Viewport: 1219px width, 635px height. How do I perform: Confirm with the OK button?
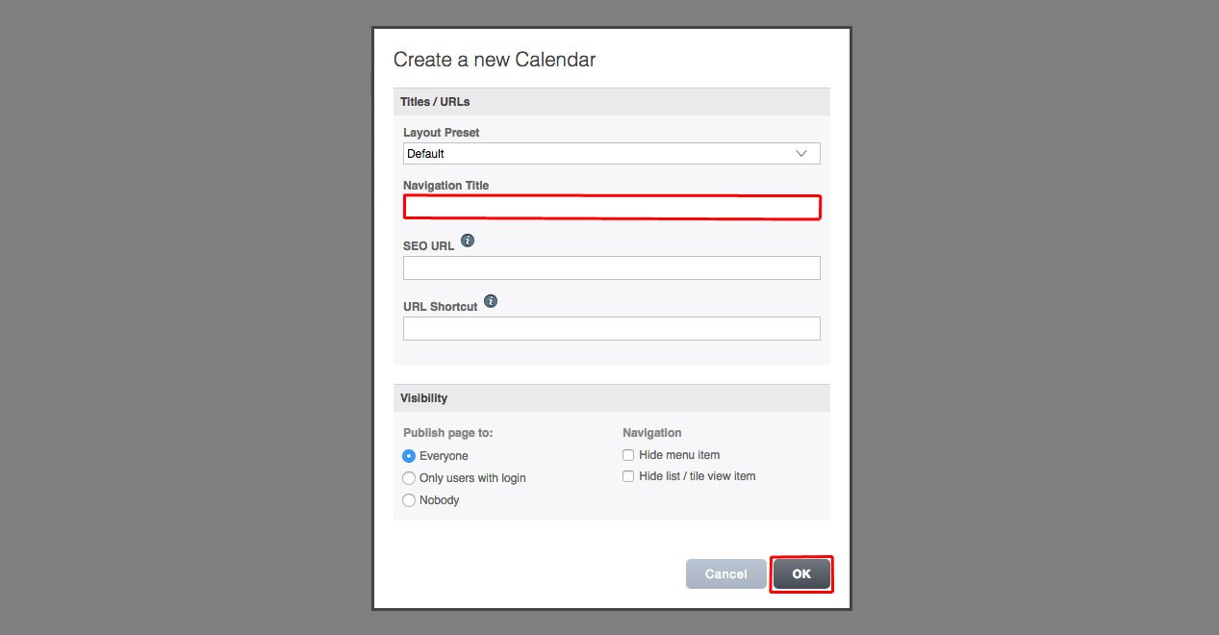point(801,574)
